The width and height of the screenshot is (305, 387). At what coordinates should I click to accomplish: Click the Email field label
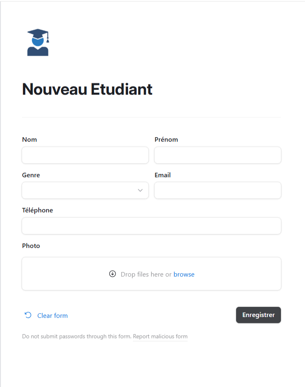pyautogui.click(x=162, y=175)
